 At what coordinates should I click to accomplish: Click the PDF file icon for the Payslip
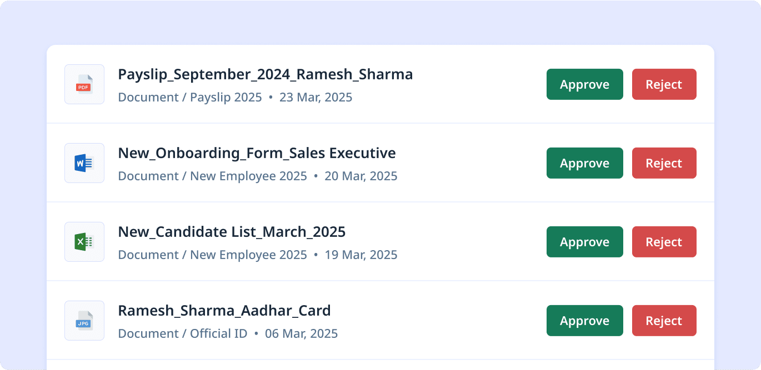point(84,84)
